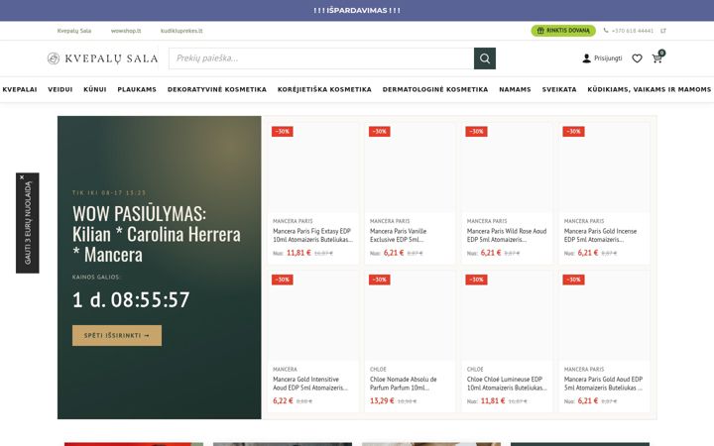Click the Gold Incense product image
The image size is (714, 446).
click(604, 167)
